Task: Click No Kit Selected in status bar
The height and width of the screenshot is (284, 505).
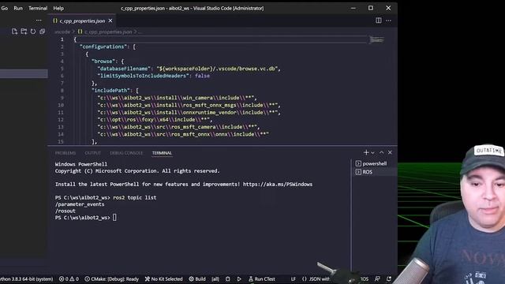Action: click(x=164, y=278)
